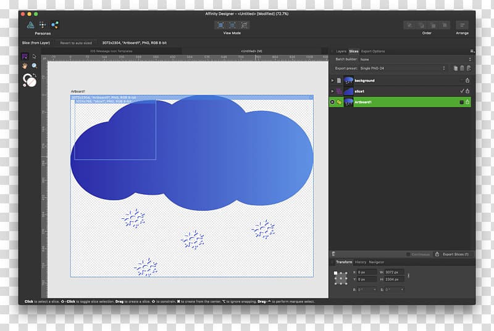This screenshot has width=494, height=331.
Task: Uncheck the slice1 export checkbox
Action: [461, 91]
